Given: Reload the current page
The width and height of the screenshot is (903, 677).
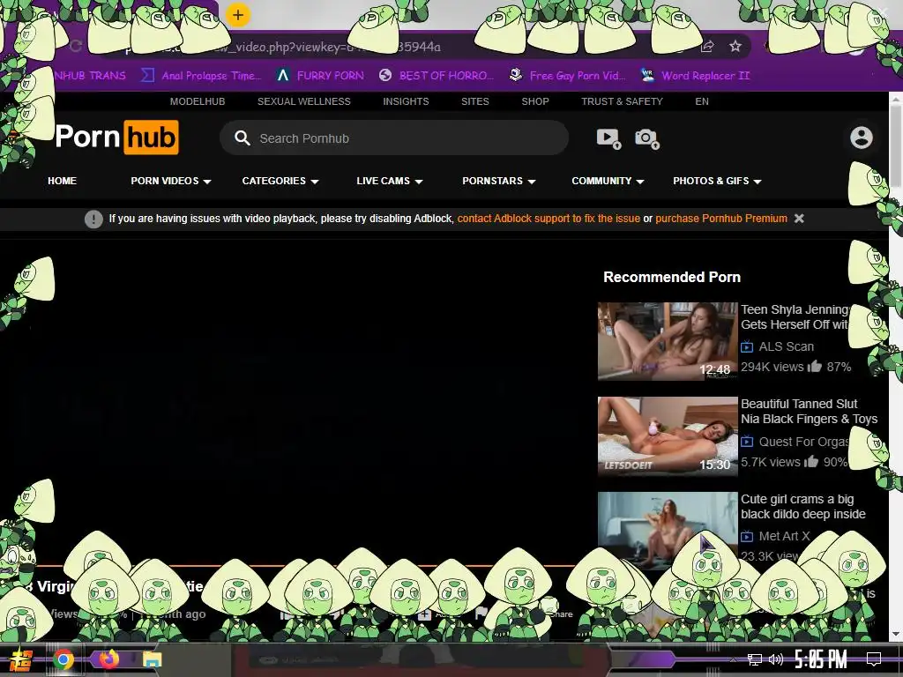Looking at the screenshot, I should pos(76,47).
